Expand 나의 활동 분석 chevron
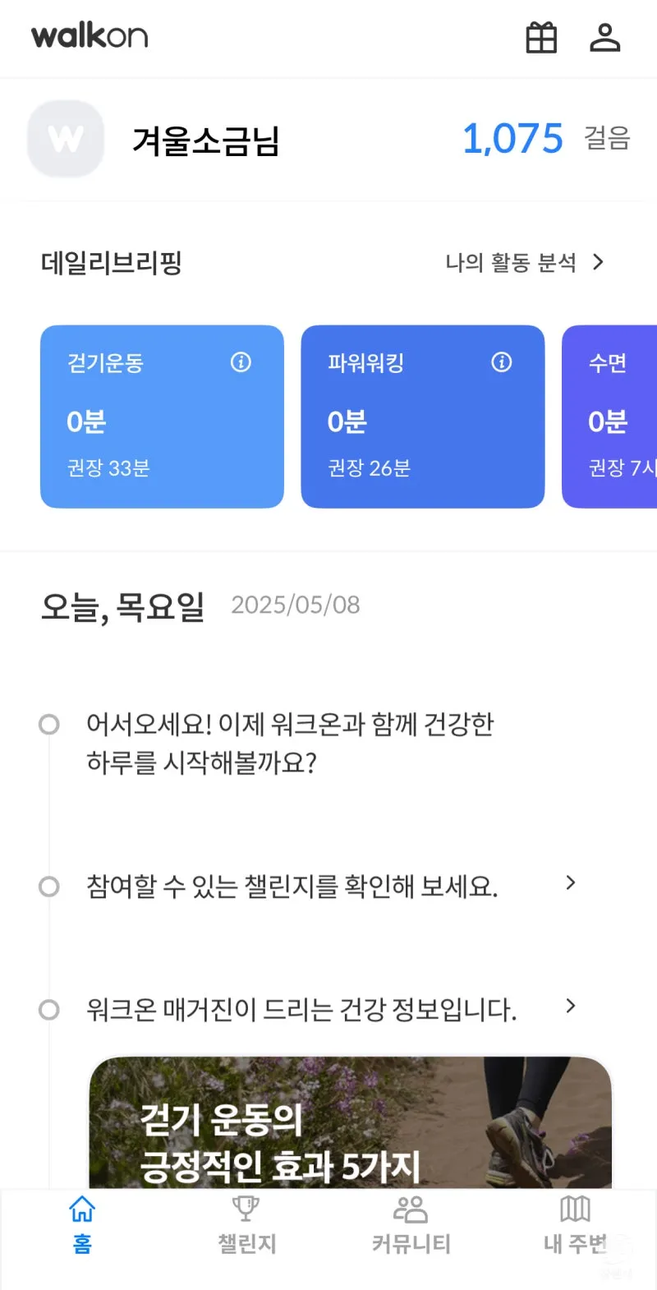This screenshot has width=657, height=1290. tap(599, 262)
